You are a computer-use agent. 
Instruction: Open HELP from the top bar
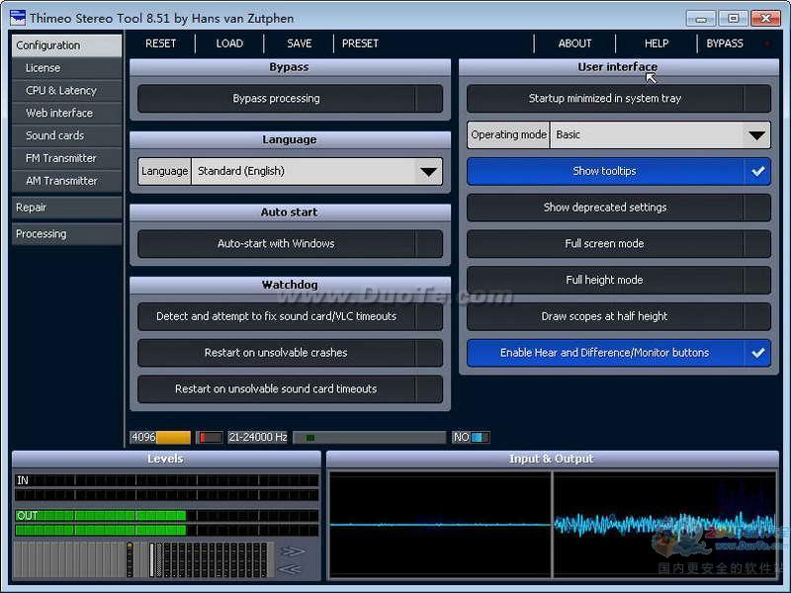pyautogui.click(x=657, y=43)
